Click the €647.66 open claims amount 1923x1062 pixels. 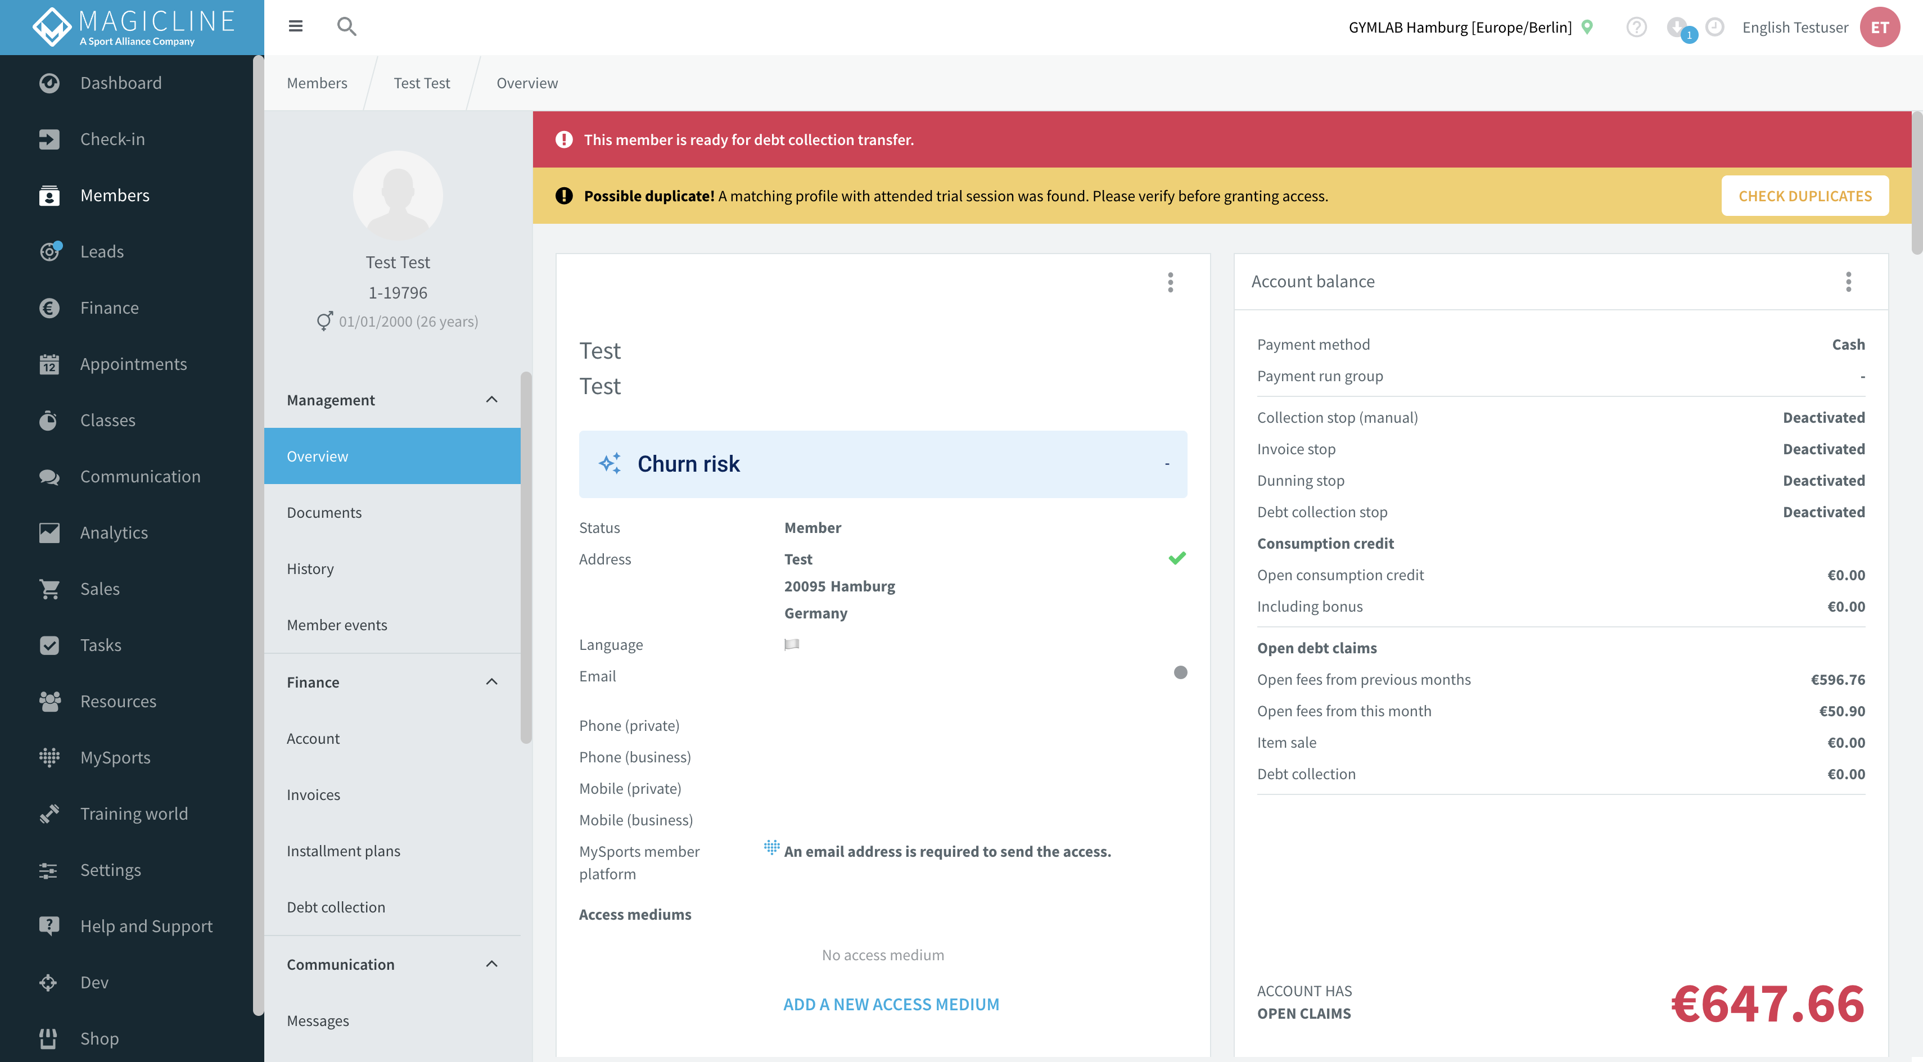click(1767, 1003)
